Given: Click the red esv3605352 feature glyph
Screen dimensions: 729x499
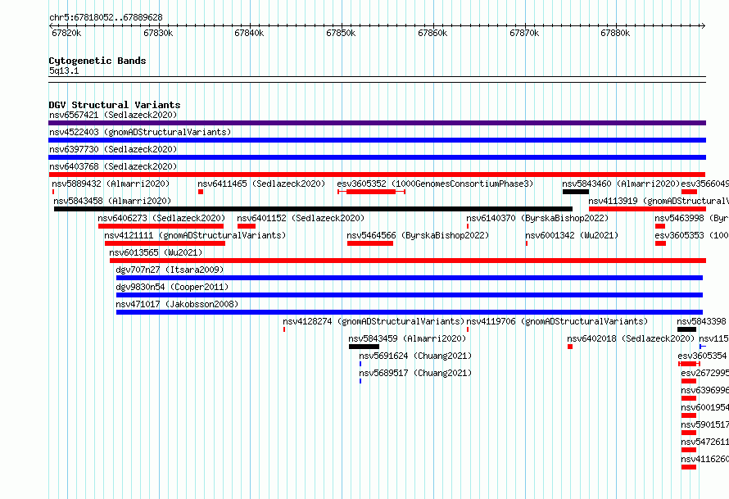Looking at the screenshot, I should 372,192.
